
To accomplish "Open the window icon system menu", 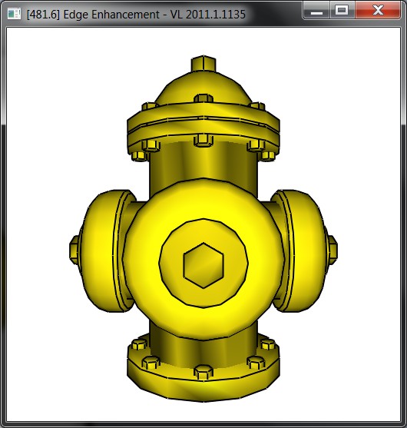I will (x=14, y=13).
